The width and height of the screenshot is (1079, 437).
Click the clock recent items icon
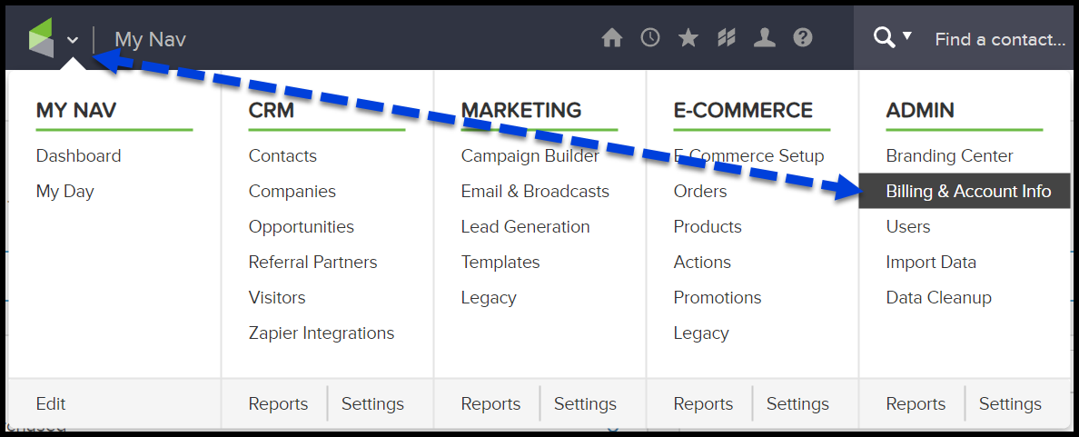tap(650, 38)
